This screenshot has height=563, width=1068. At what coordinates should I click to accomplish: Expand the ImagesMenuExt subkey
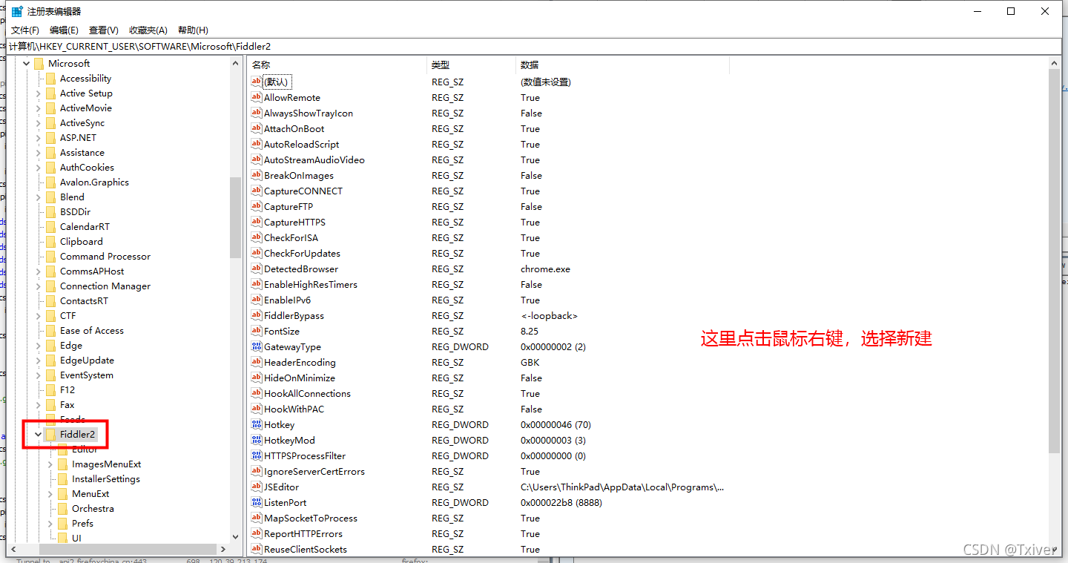tap(50, 464)
